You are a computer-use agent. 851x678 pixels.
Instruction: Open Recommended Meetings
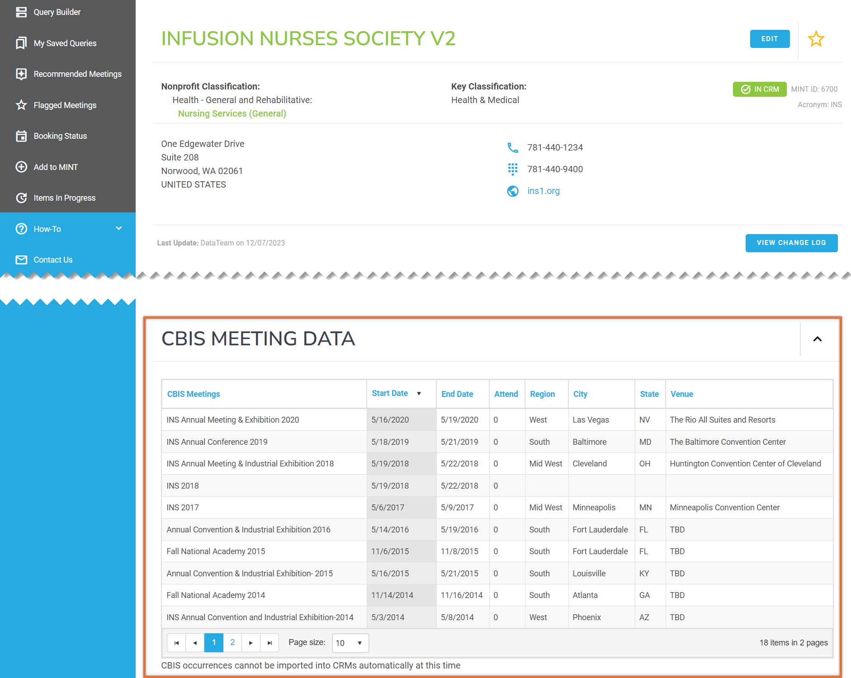pyautogui.click(x=77, y=74)
